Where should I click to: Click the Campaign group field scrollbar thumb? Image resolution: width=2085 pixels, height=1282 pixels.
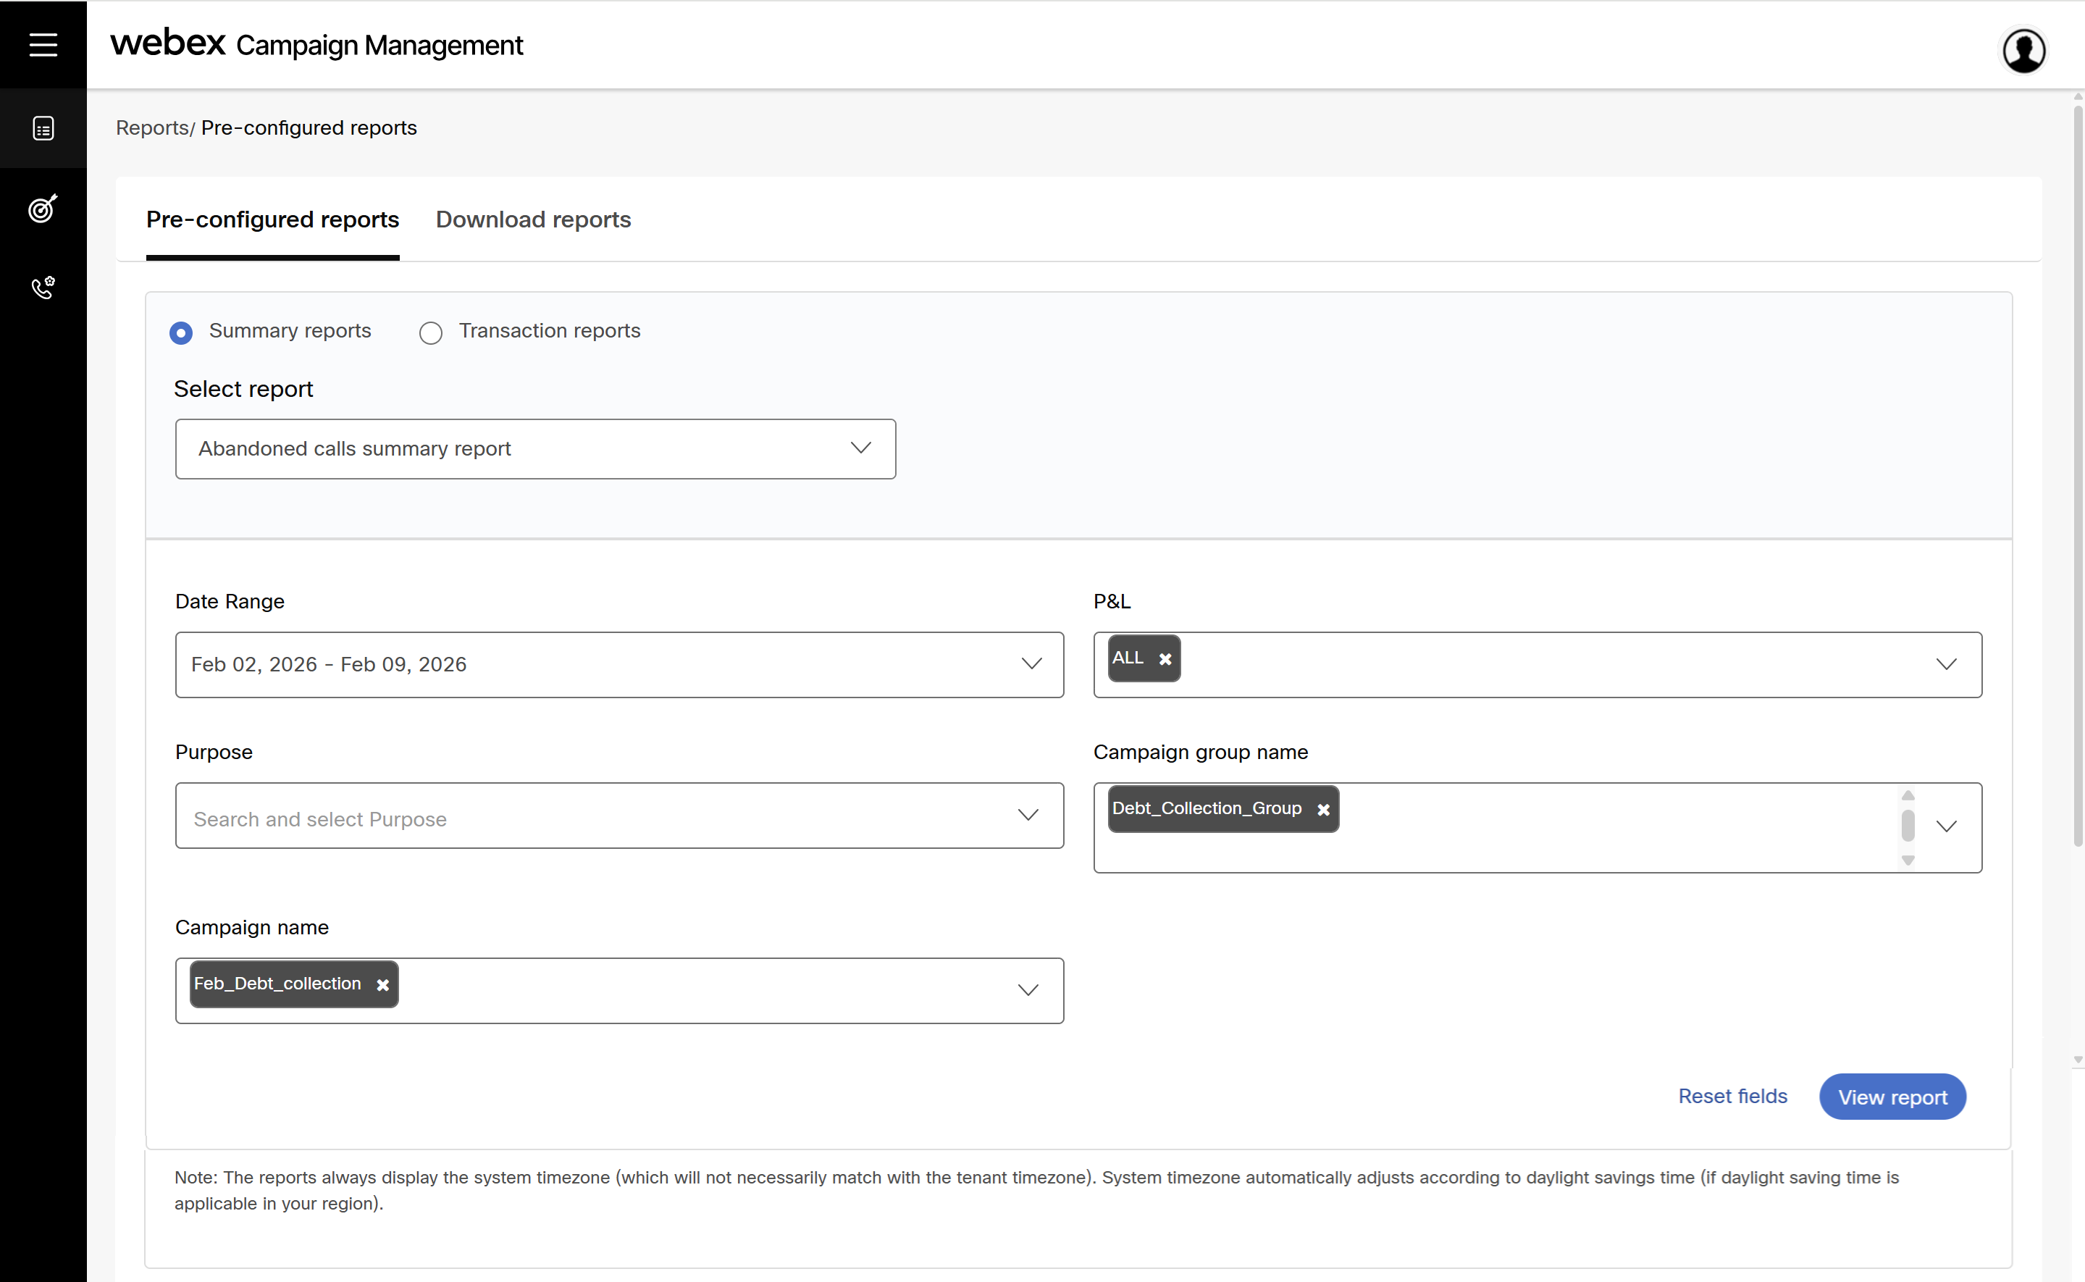click(x=1907, y=825)
